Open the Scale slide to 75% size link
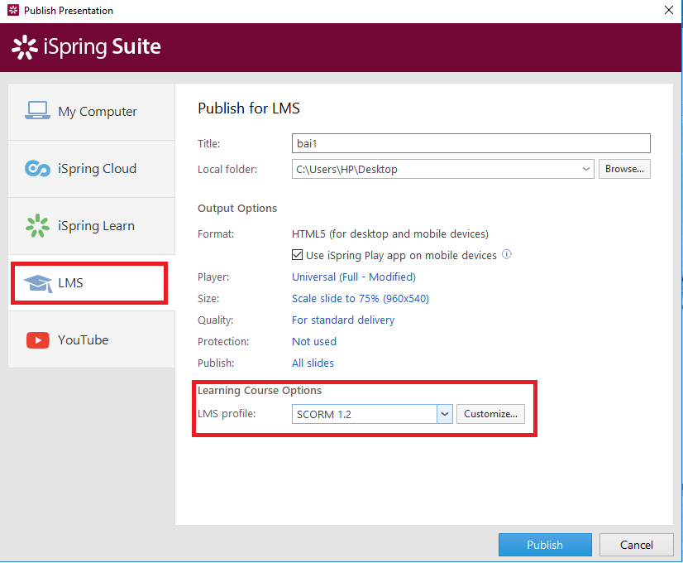The width and height of the screenshot is (683, 563). pyautogui.click(x=361, y=299)
